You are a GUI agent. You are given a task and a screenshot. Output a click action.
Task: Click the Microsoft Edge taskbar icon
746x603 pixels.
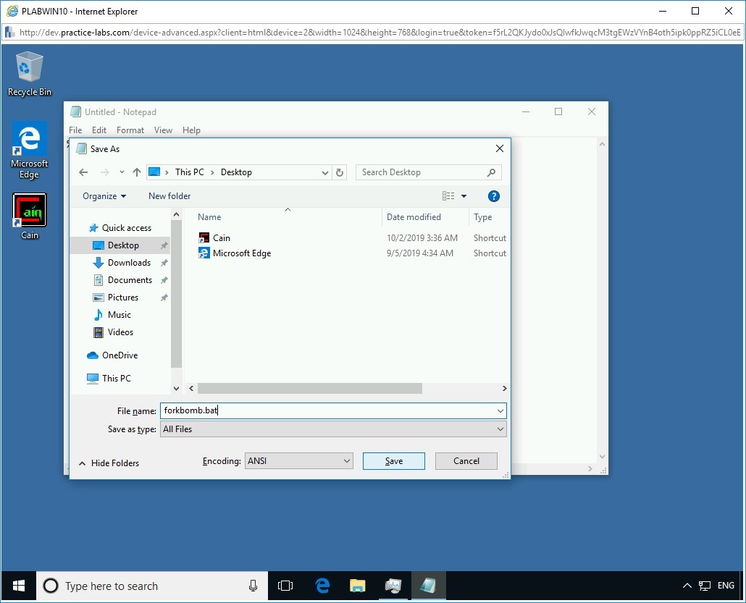[322, 586]
